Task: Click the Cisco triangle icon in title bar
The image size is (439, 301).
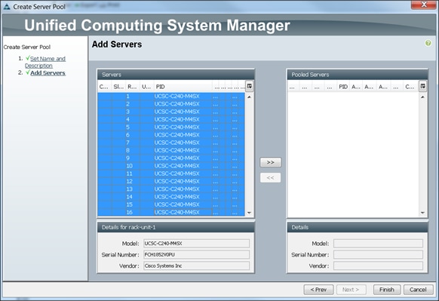Action: click(7, 7)
